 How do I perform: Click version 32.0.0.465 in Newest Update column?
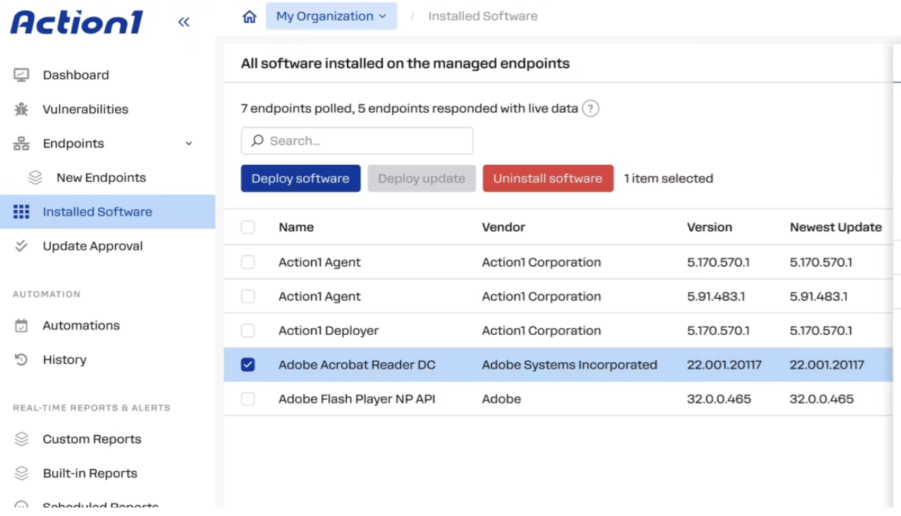pos(821,399)
